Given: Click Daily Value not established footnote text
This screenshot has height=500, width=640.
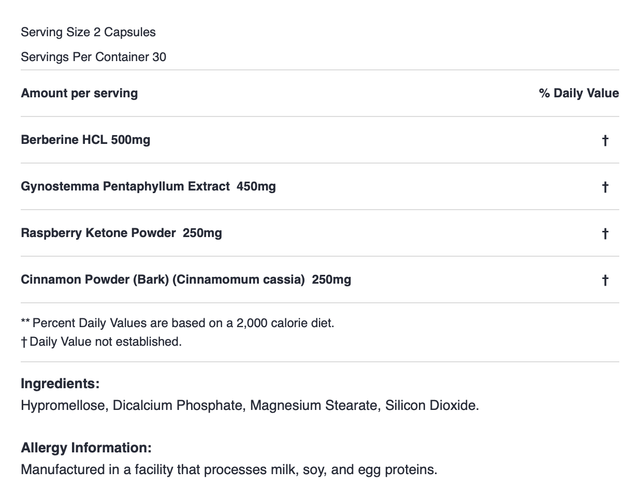Looking at the screenshot, I should pyautogui.click(x=106, y=342).
